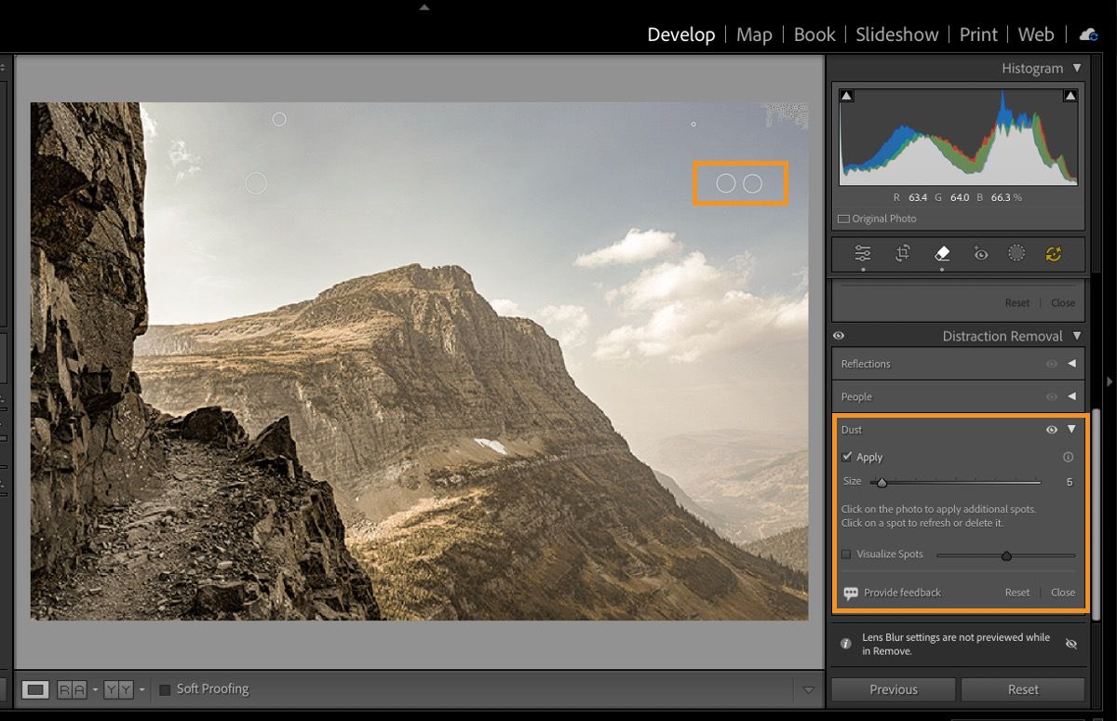Select the Red Eye correction tool
The image size is (1117, 721).
[981, 253]
